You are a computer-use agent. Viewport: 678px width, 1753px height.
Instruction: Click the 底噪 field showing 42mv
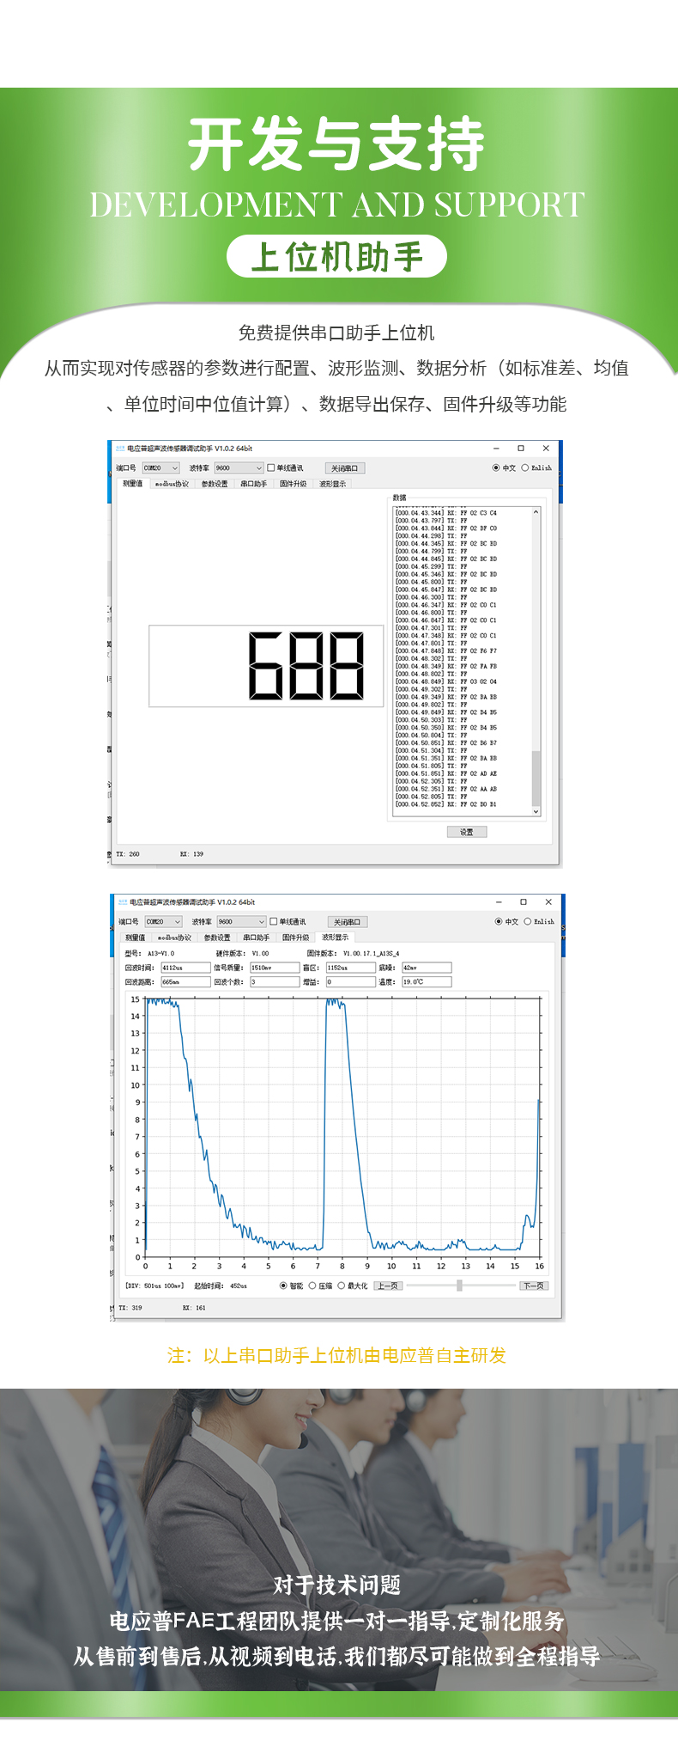click(x=427, y=968)
